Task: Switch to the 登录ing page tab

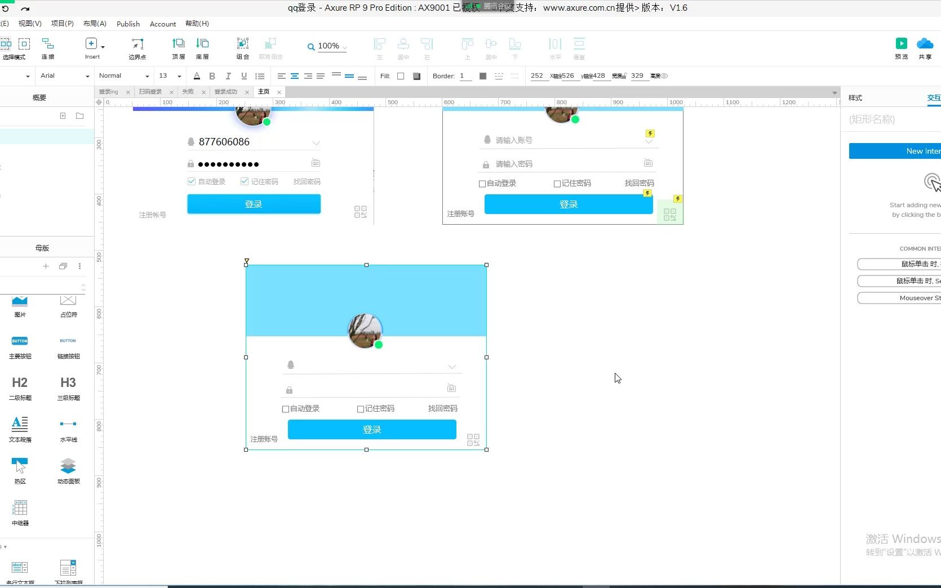Action: pyautogui.click(x=108, y=92)
